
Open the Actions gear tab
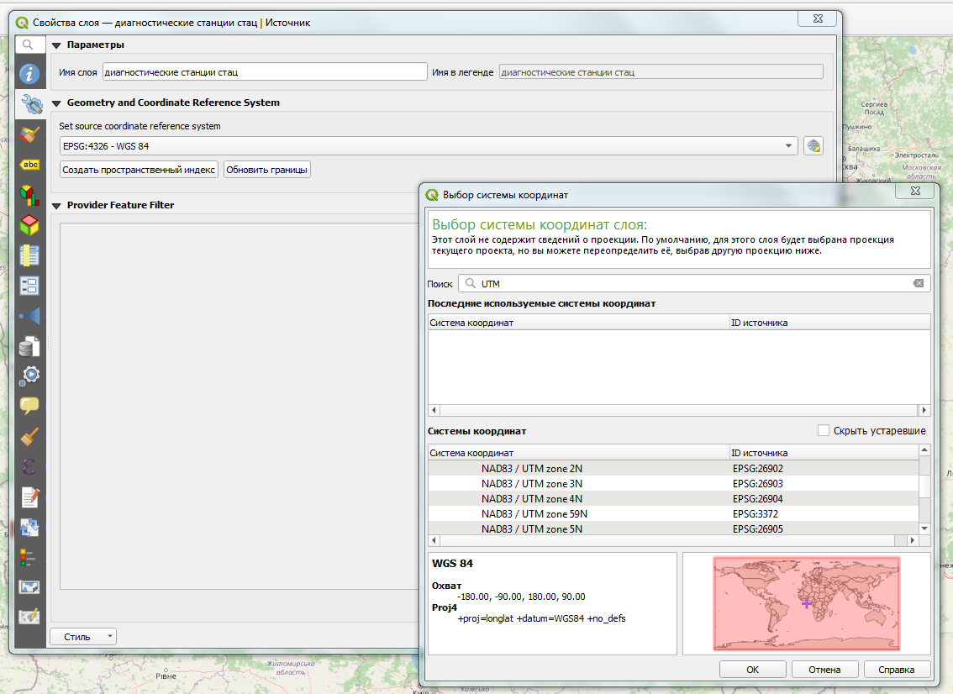[x=30, y=375]
